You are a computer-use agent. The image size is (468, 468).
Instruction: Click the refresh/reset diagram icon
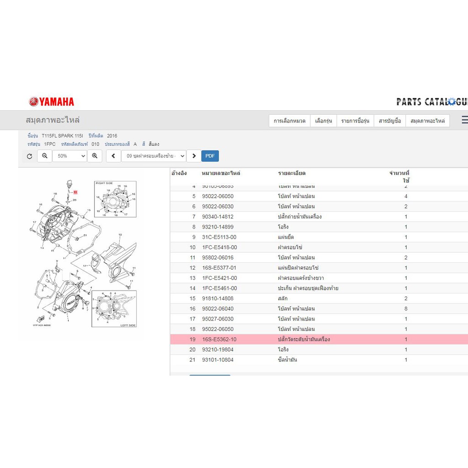pos(29,156)
